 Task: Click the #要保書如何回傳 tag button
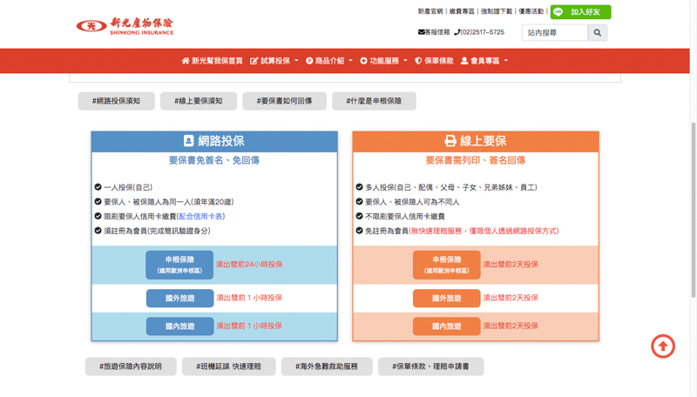point(284,101)
